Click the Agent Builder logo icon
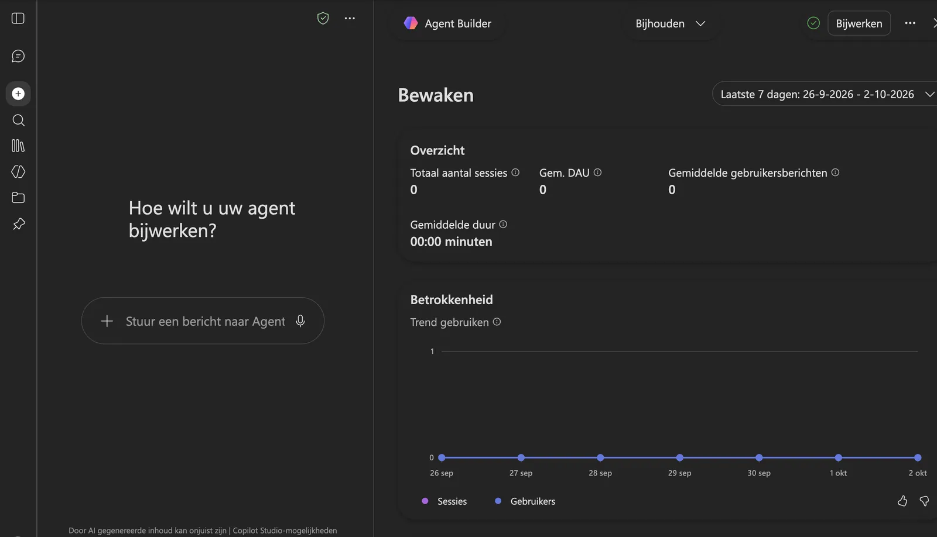Image resolution: width=937 pixels, height=537 pixels. 411,23
